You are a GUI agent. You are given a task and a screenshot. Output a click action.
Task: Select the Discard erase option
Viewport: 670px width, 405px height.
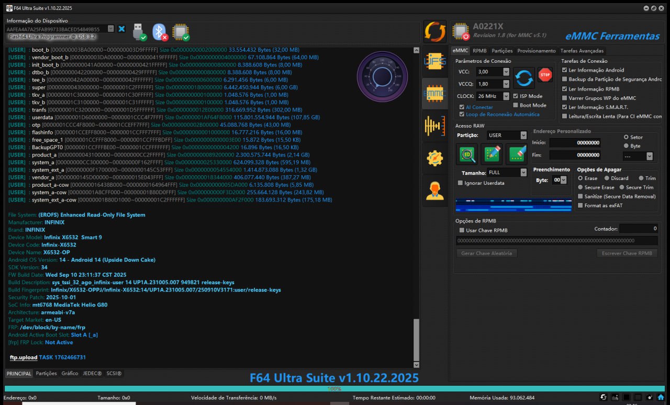click(607, 178)
